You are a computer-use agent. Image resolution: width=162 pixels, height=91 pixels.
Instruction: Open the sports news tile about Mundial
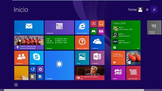(x=29, y=43)
